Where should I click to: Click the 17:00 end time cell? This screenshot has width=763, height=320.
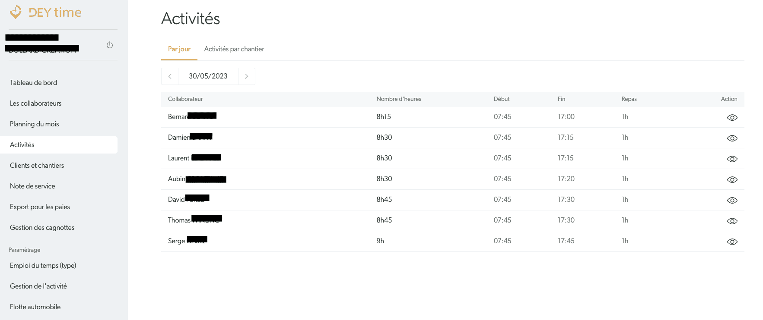566,117
